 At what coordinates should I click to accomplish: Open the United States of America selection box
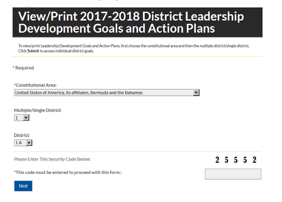(107, 93)
